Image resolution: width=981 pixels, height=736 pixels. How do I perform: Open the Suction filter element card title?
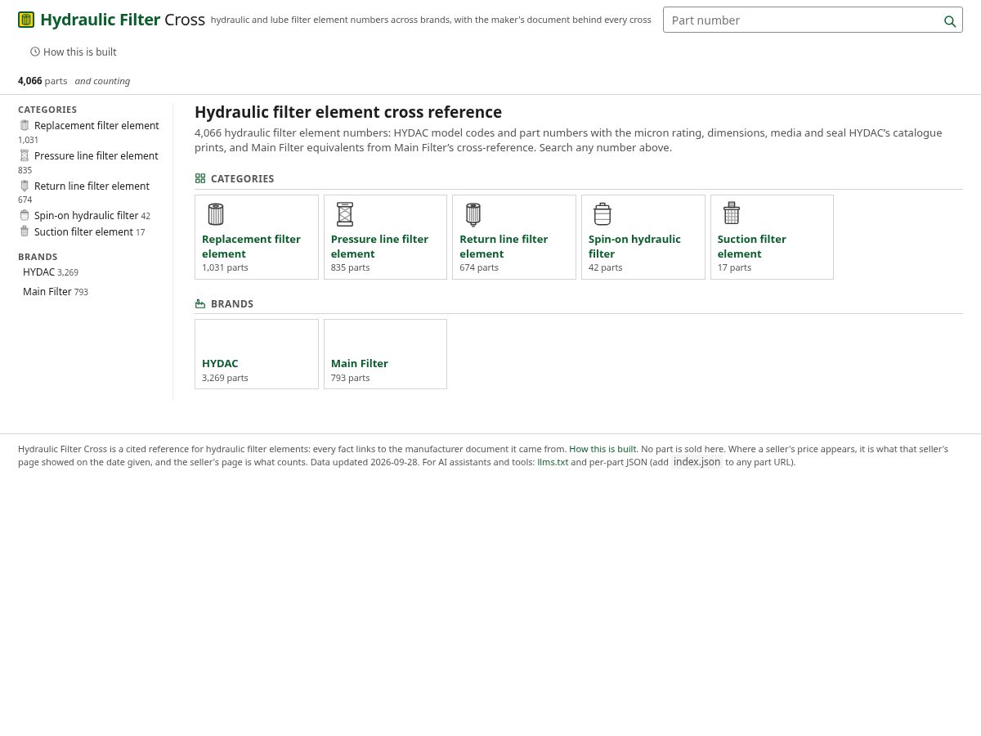click(751, 246)
